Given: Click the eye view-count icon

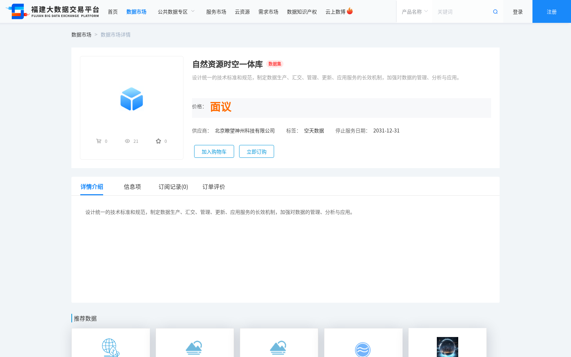Looking at the screenshot, I should tap(127, 141).
